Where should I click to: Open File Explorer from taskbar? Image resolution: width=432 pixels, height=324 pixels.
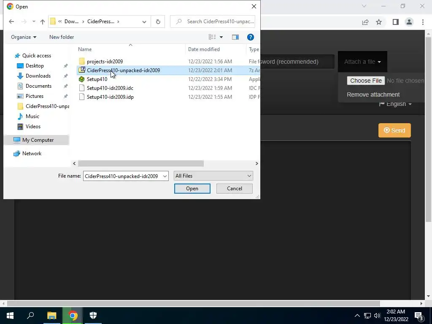tap(51, 316)
